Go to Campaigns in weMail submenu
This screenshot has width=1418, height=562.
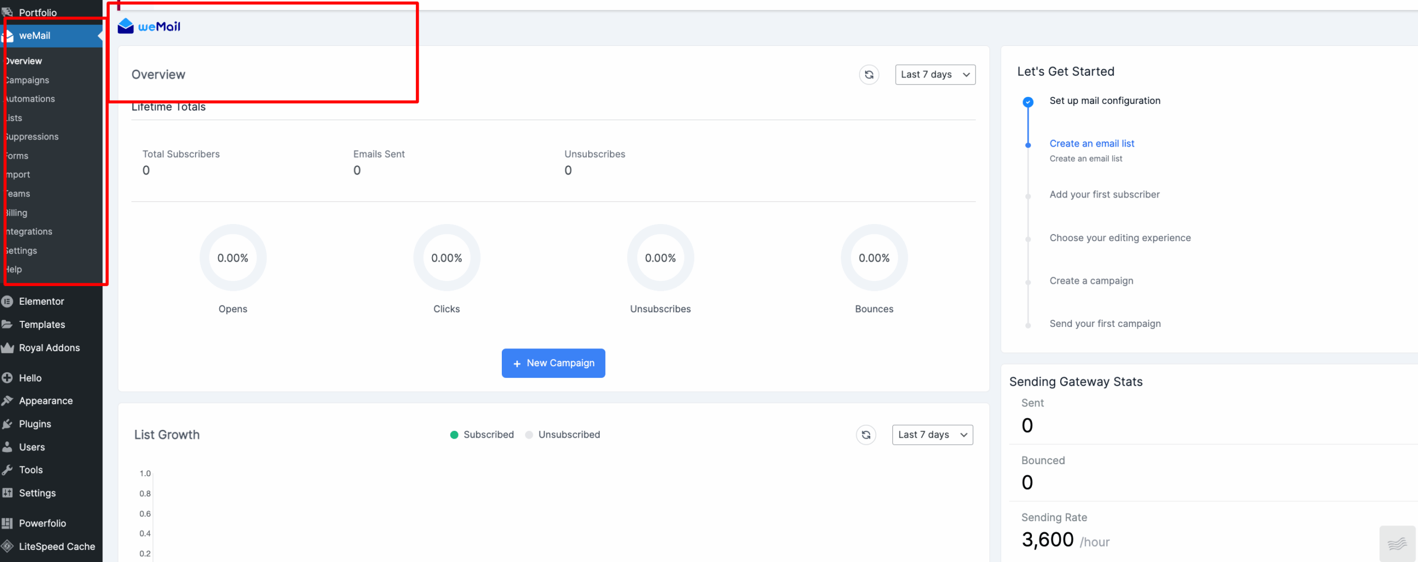(x=27, y=80)
